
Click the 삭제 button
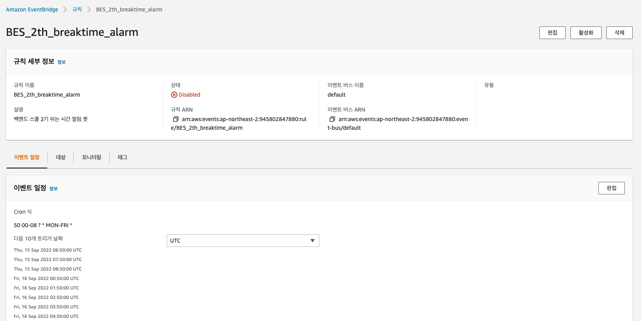point(619,33)
